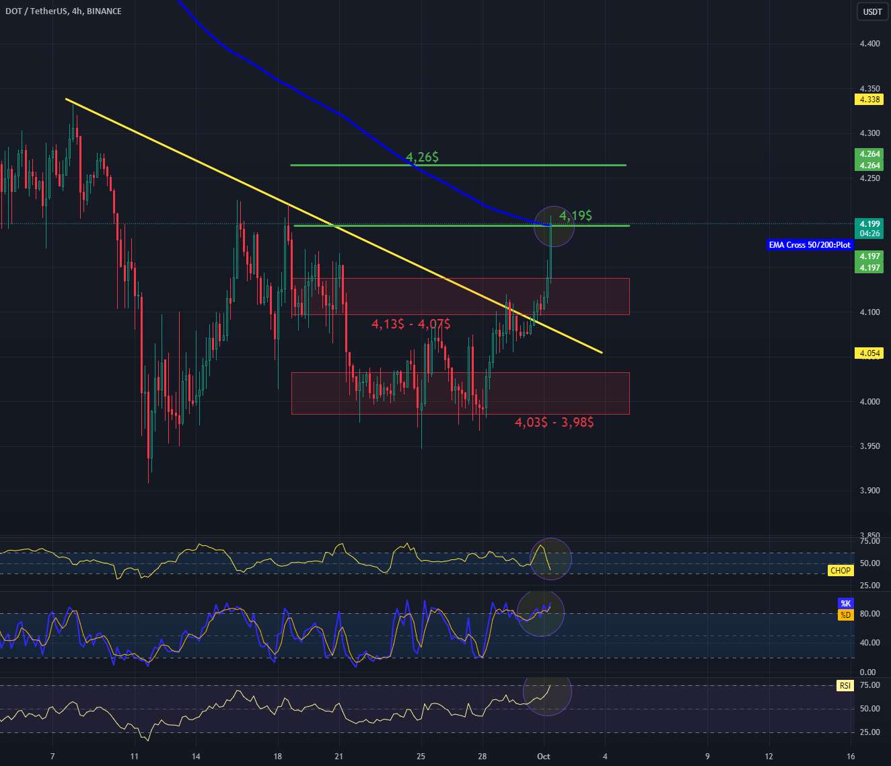The image size is (891, 766).
Task: Select the lower red support zone rectangle
Action: click(x=460, y=393)
